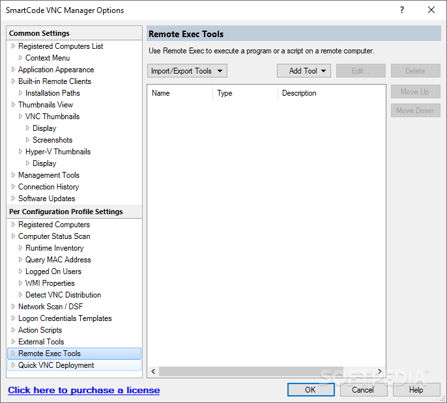The width and height of the screenshot is (447, 403).
Task: Open the Screenshots settings page
Action: 52,140
